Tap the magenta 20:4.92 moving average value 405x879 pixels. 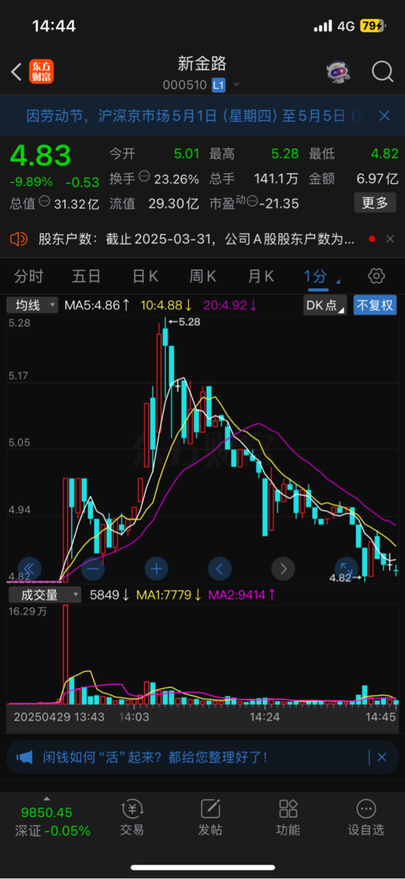click(x=230, y=305)
